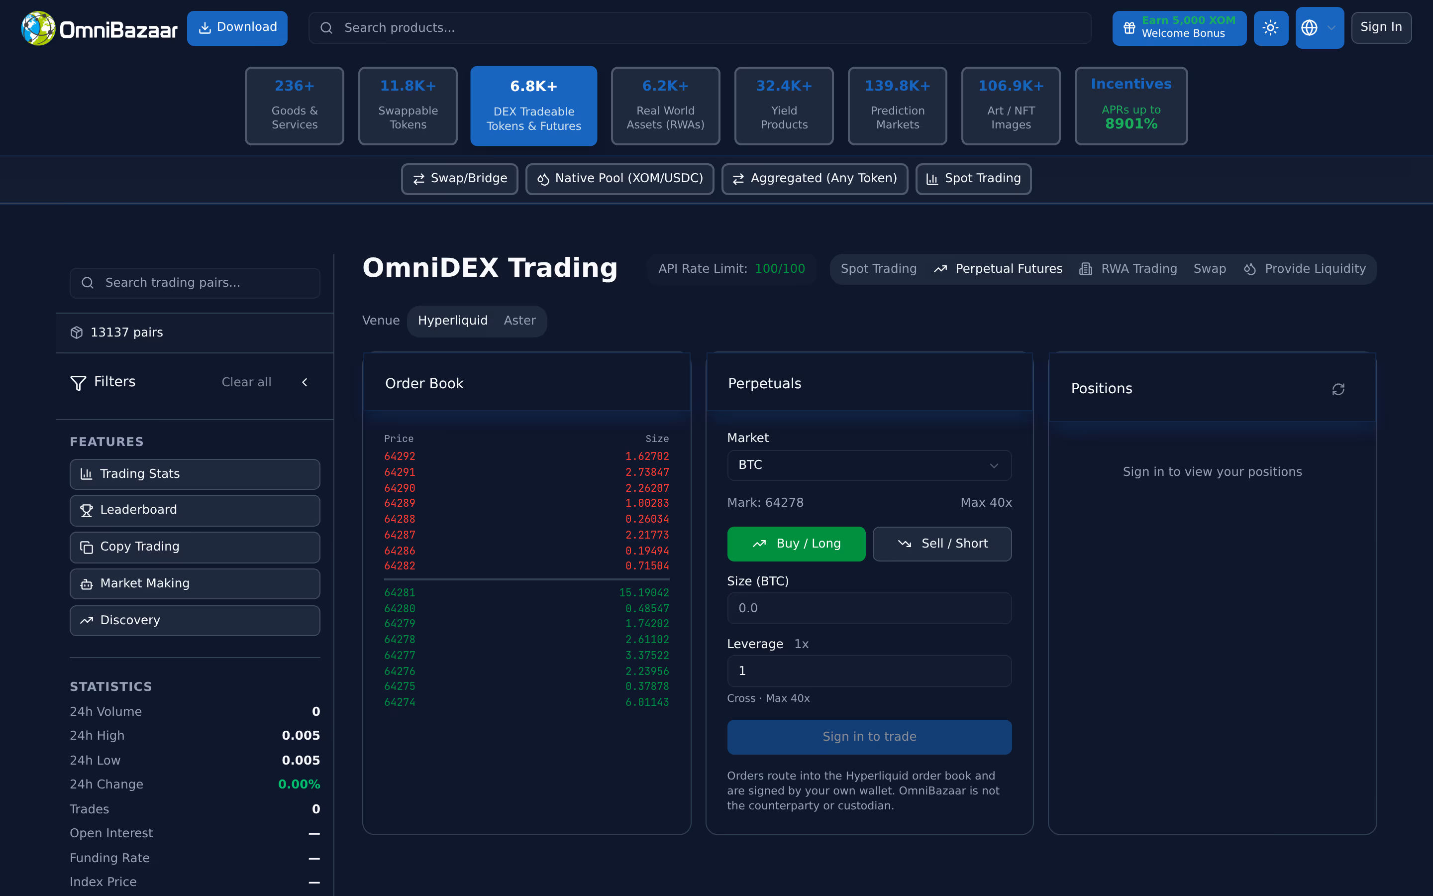Click Sign in to trade button

(x=869, y=737)
